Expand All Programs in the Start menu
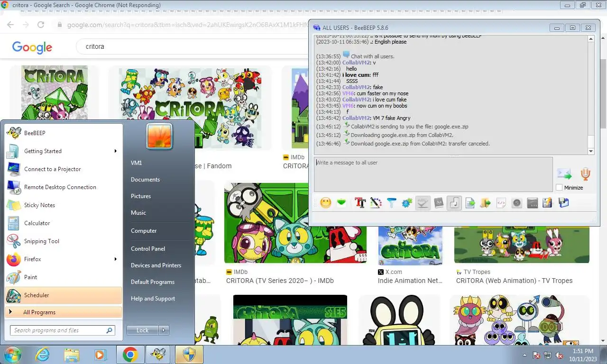 pyautogui.click(x=64, y=312)
